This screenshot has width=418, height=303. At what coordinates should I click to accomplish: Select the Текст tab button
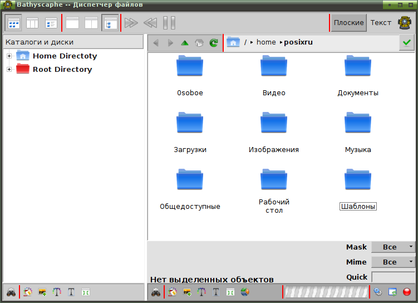tap(381, 23)
